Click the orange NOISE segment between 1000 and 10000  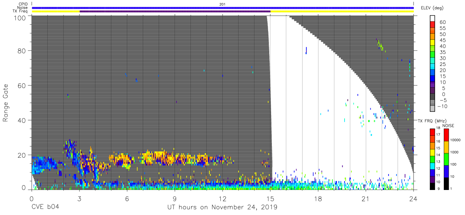tap(446, 147)
